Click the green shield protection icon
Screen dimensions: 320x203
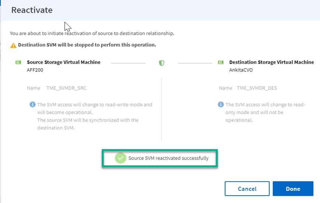[161, 63]
